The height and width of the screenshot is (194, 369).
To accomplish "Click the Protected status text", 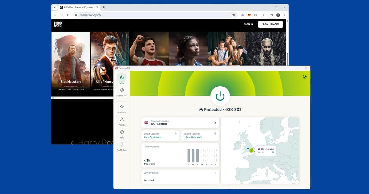I will [213, 109].
